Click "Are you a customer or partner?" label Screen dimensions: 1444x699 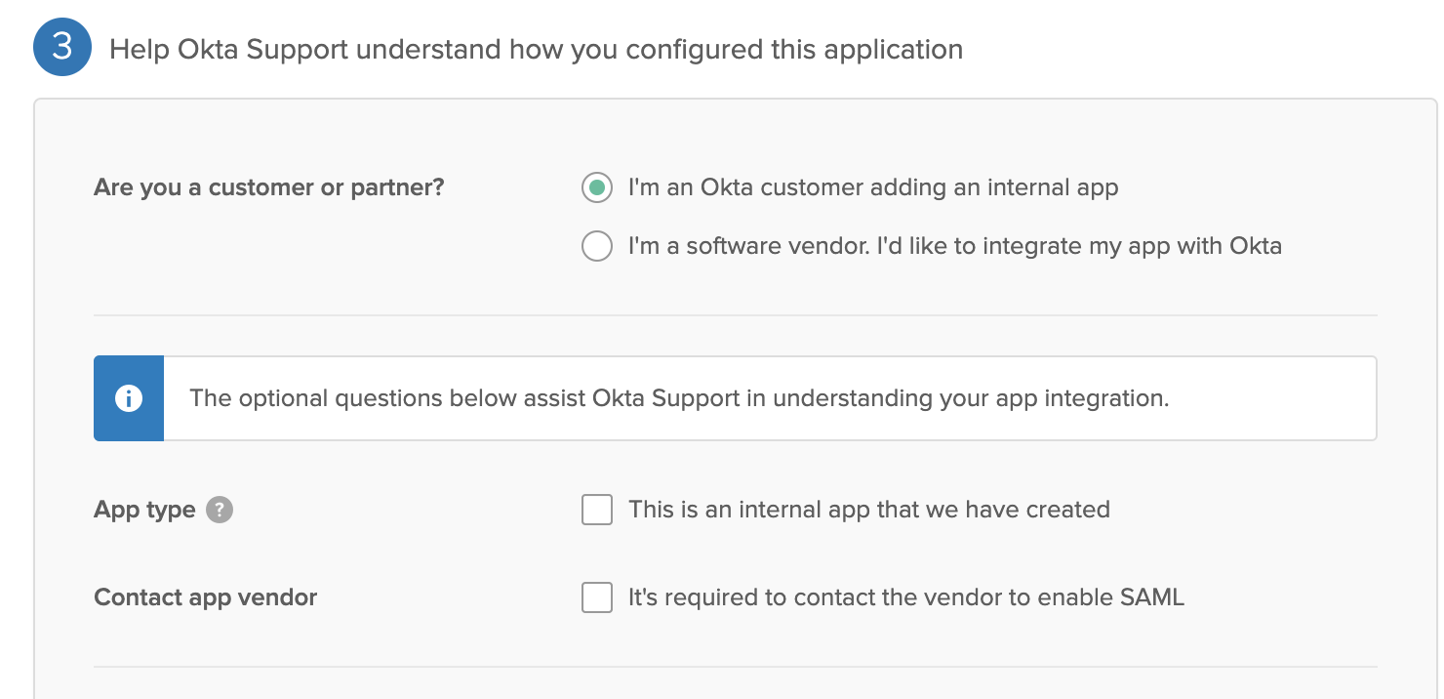[269, 187]
